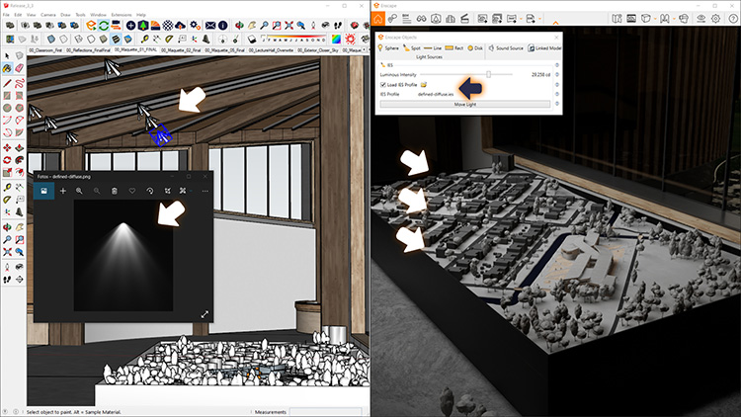Open the 3D cube view mode dropdown arrow

[x=655, y=19]
